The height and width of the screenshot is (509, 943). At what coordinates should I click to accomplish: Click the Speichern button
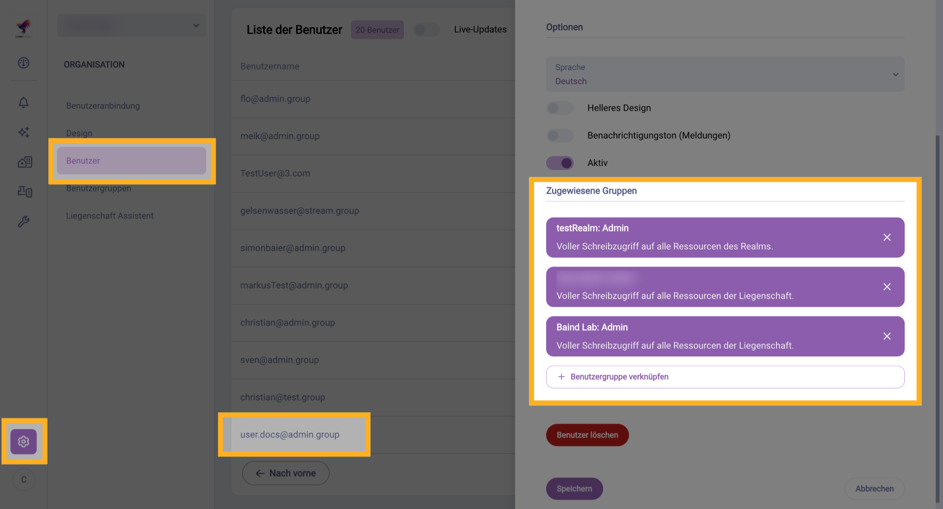click(x=574, y=489)
